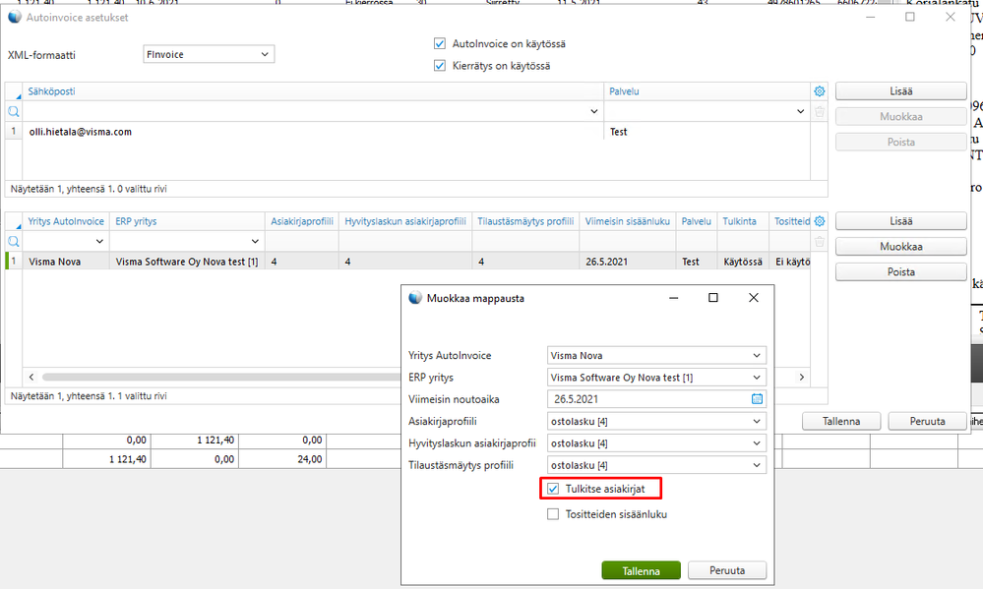Open the XML-formaatti FInvoice dropdown
This screenshot has height=589, width=983.
209,54
